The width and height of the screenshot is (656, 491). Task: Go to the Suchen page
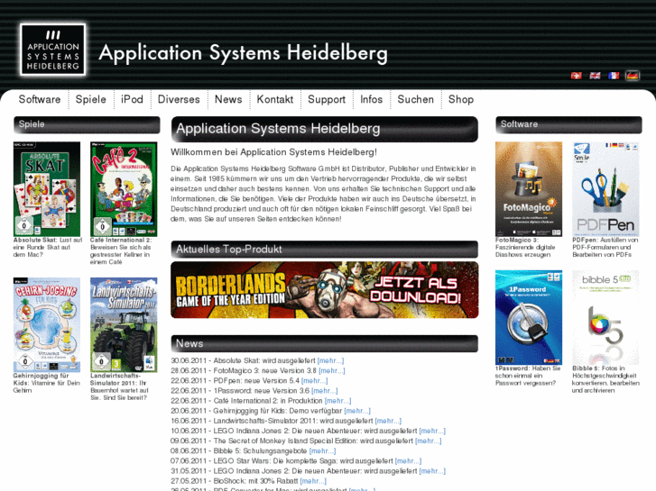pyautogui.click(x=415, y=99)
